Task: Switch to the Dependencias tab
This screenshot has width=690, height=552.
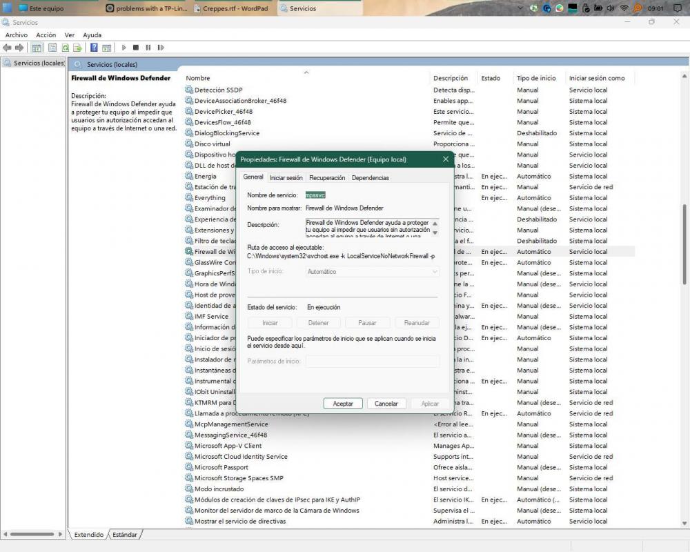Action: pos(370,177)
